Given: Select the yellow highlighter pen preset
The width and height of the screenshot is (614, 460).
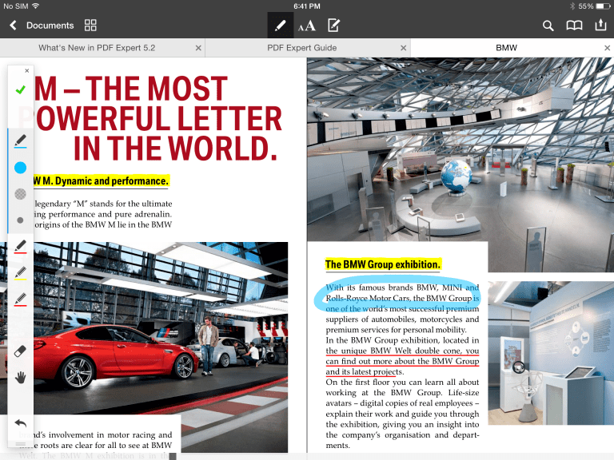Looking at the screenshot, I should 20,273.
